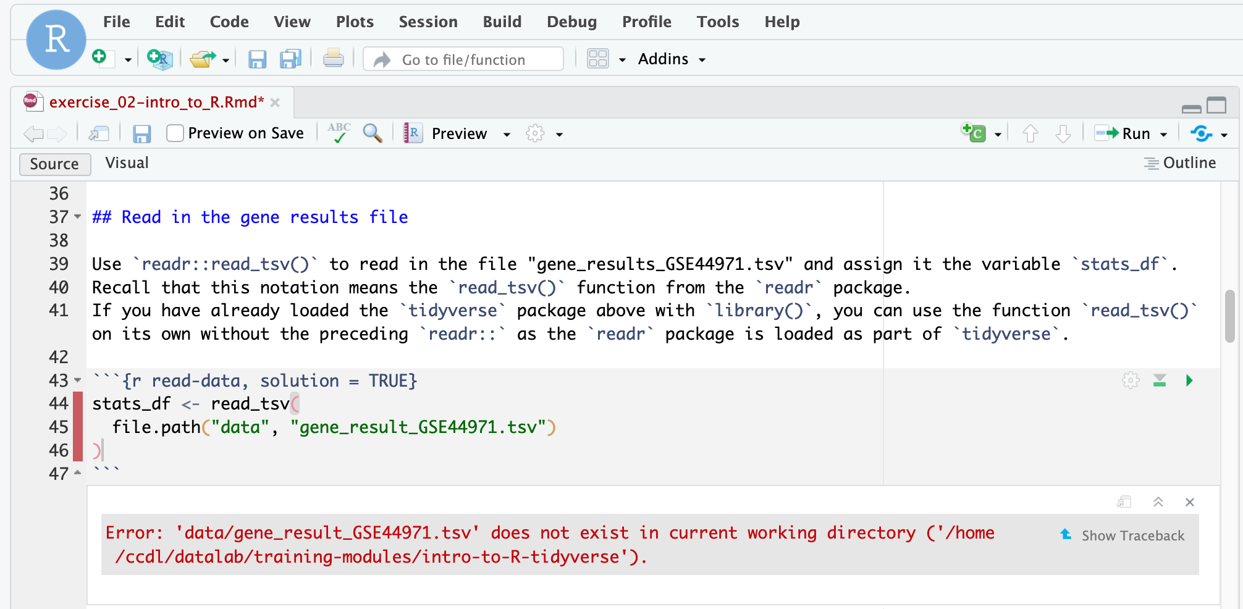Jump to the next chunk
This screenshot has width=1243, height=609.
point(1063,133)
